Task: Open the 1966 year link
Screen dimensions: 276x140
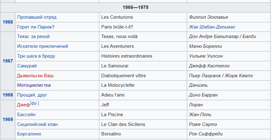Action: 8,22
